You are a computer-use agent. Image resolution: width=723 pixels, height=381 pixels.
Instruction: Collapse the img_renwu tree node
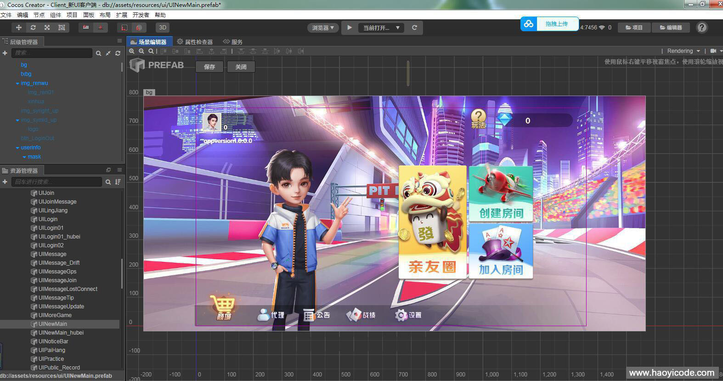(x=17, y=84)
